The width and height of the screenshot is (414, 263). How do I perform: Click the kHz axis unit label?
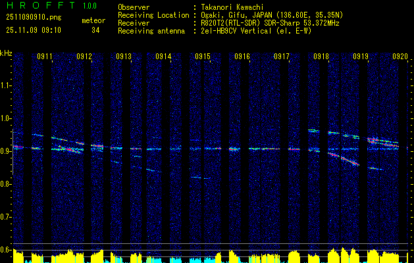[6, 53]
